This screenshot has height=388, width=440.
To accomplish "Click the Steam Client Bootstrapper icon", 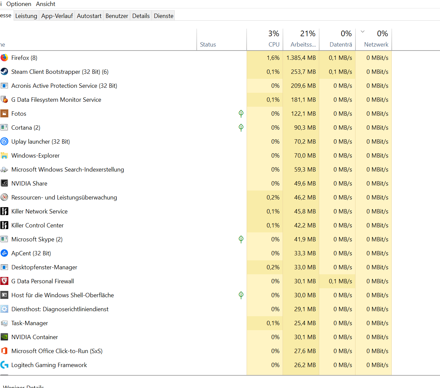I will (x=4, y=72).
